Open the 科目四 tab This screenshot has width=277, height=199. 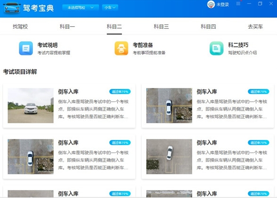tap(208, 27)
